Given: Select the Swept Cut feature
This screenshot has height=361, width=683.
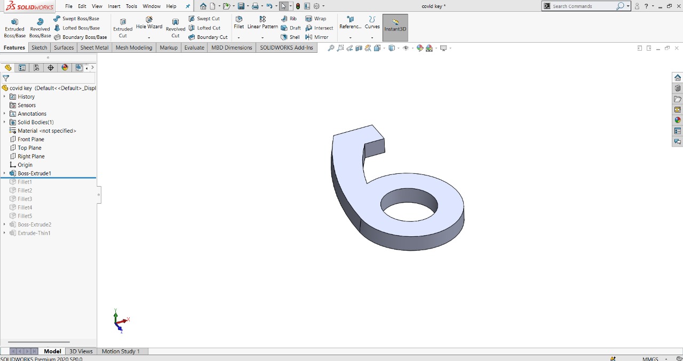Looking at the screenshot, I should pyautogui.click(x=204, y=19).
